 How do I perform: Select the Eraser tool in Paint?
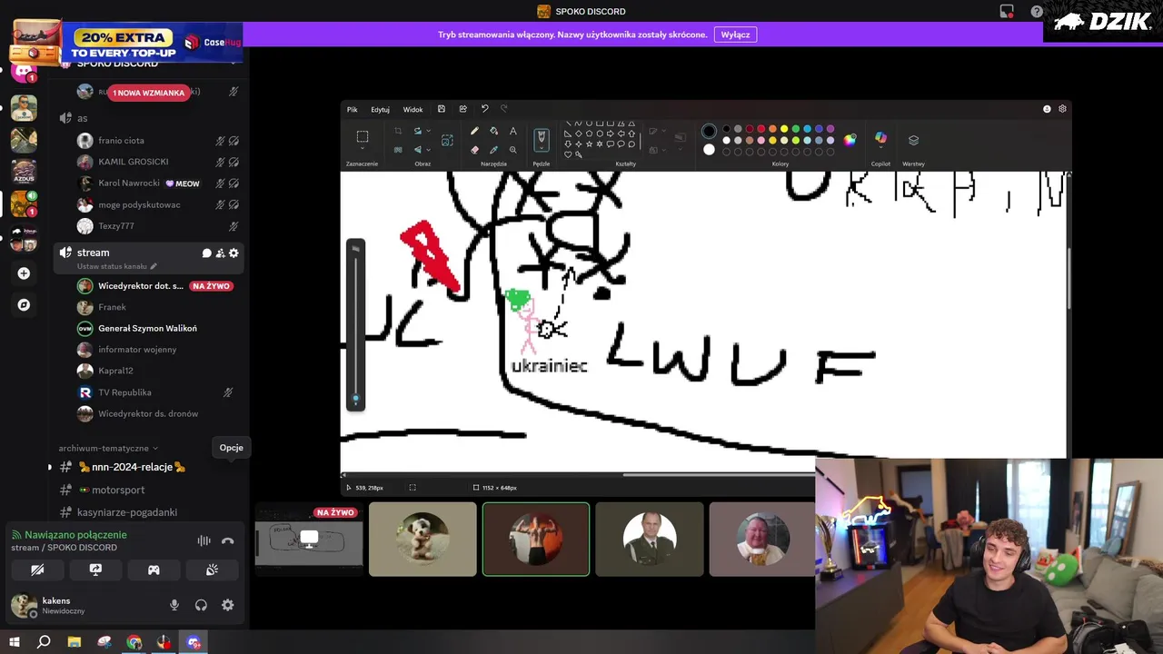coord(474,150)
